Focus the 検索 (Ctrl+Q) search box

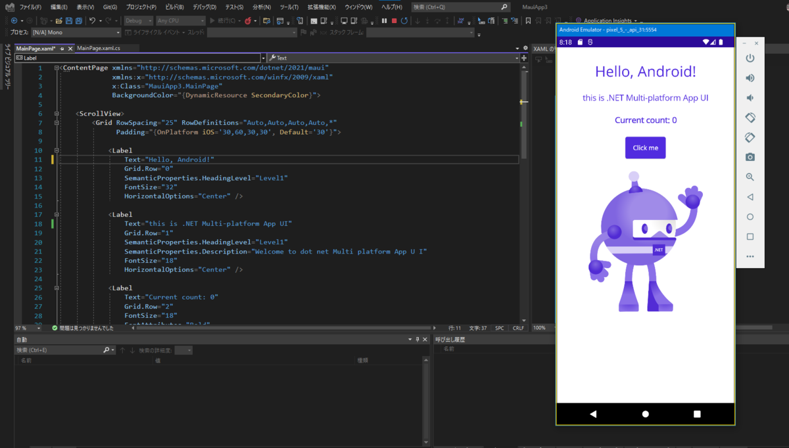[x=461, y=7]
